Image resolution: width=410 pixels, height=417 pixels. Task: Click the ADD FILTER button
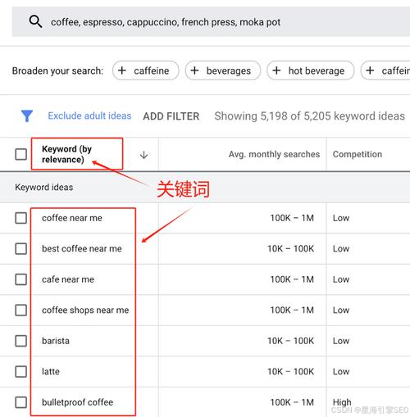click(x=171, y=116)
